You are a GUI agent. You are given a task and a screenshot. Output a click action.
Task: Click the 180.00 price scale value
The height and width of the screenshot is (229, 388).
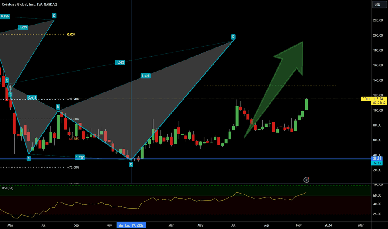pos(378,50)
